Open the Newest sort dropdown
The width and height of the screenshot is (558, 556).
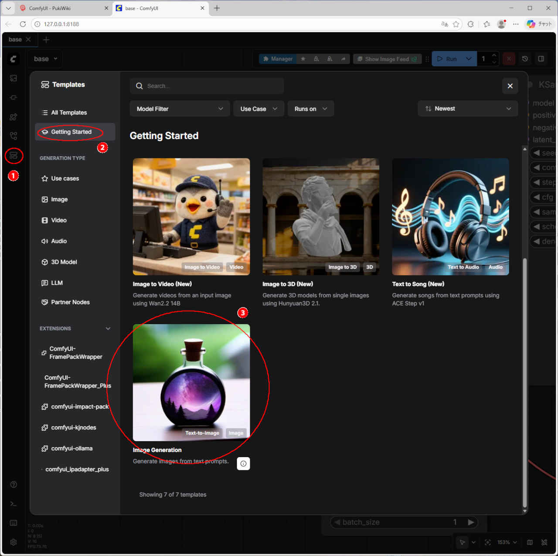tap(467, 109)
